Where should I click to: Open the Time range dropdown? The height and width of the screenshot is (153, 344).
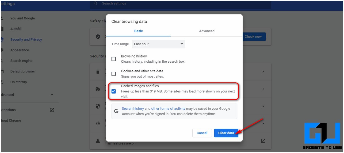[158, 44]
